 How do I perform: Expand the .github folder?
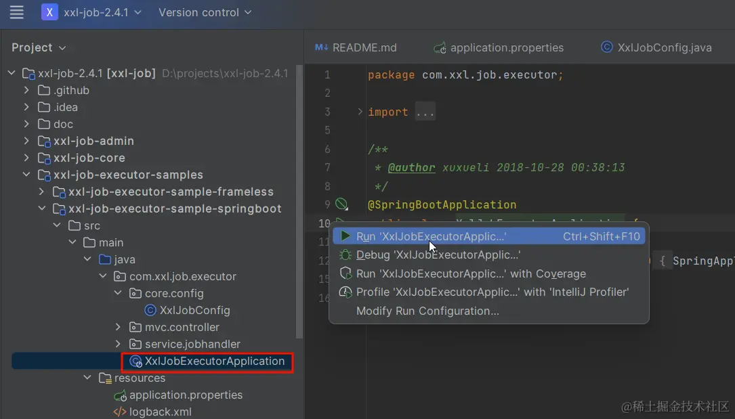click(26, 90)
